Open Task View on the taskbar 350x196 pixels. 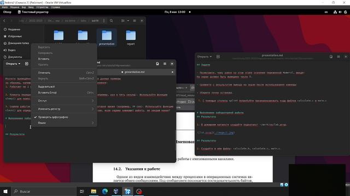82,191
